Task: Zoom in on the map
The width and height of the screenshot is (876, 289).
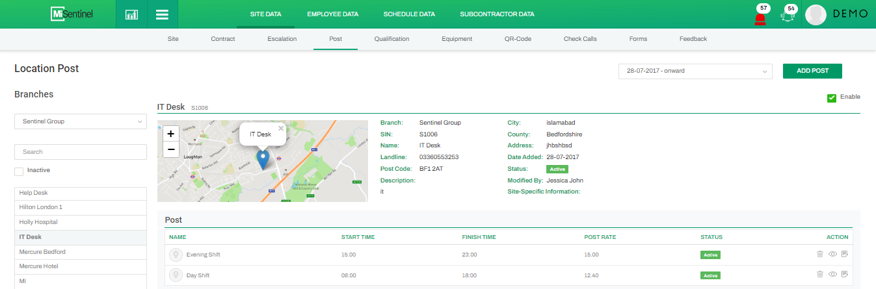Action: [170, 134]
